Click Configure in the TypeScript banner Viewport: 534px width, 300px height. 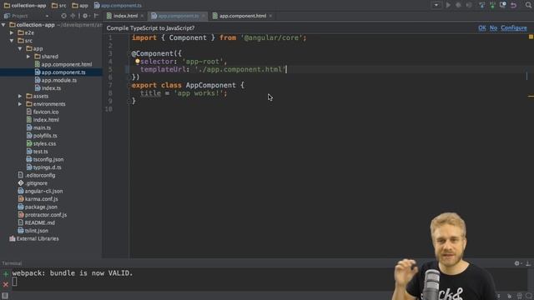click(514, 27)
